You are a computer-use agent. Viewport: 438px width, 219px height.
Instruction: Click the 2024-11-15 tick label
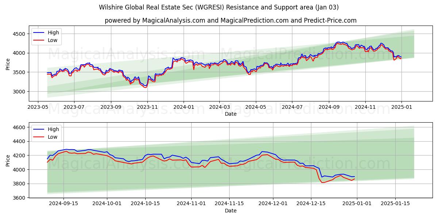(229, 204)
